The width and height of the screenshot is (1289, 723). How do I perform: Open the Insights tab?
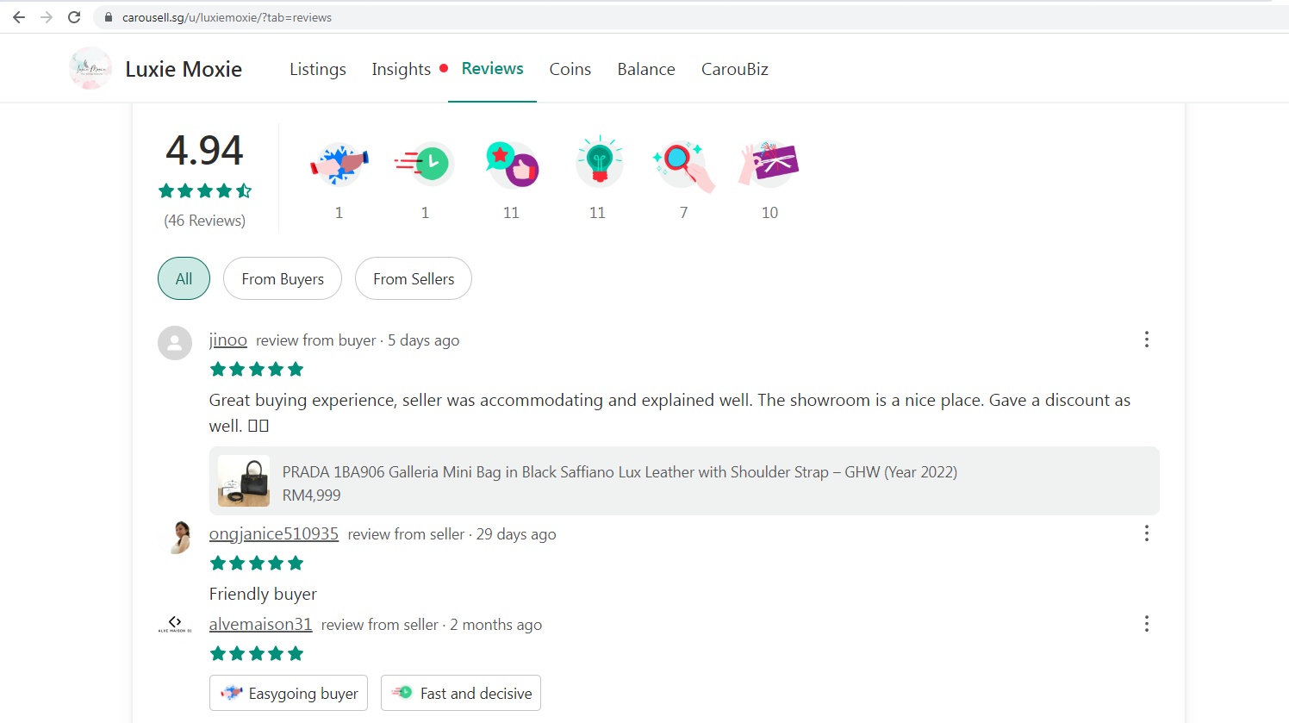[x=402, y=69]
